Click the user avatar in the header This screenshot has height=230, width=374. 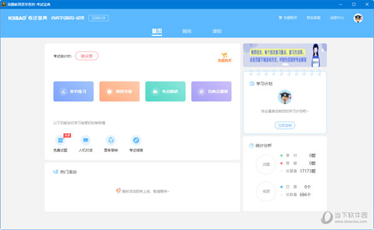pyautogui.click(x=358, y=18)
